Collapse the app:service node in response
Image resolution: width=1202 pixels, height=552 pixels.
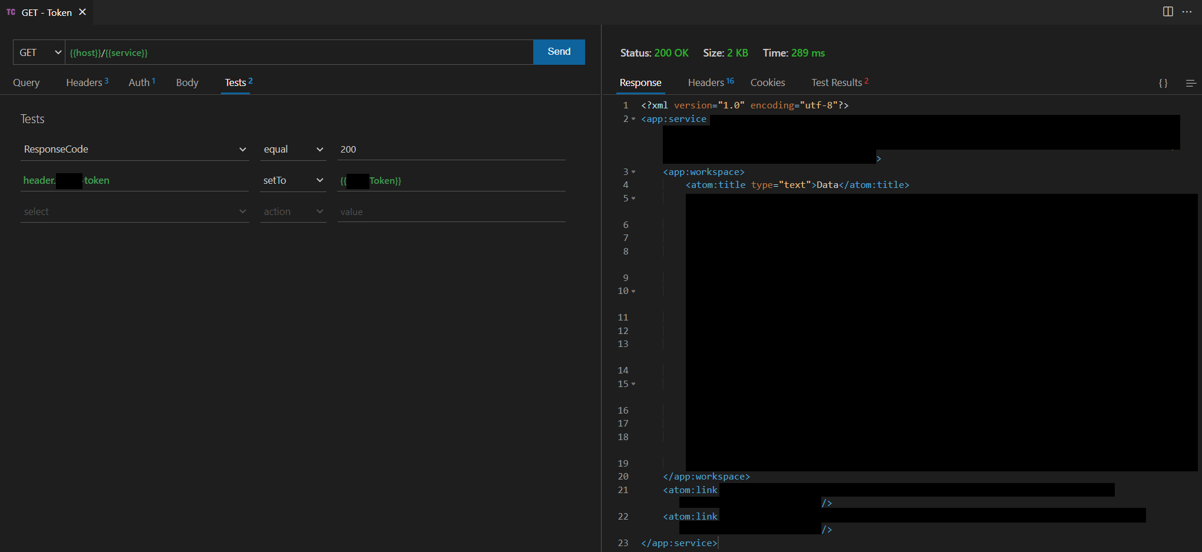pos(633,118)
